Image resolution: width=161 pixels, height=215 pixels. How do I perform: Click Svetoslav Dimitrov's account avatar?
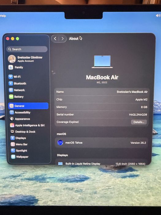12,59
